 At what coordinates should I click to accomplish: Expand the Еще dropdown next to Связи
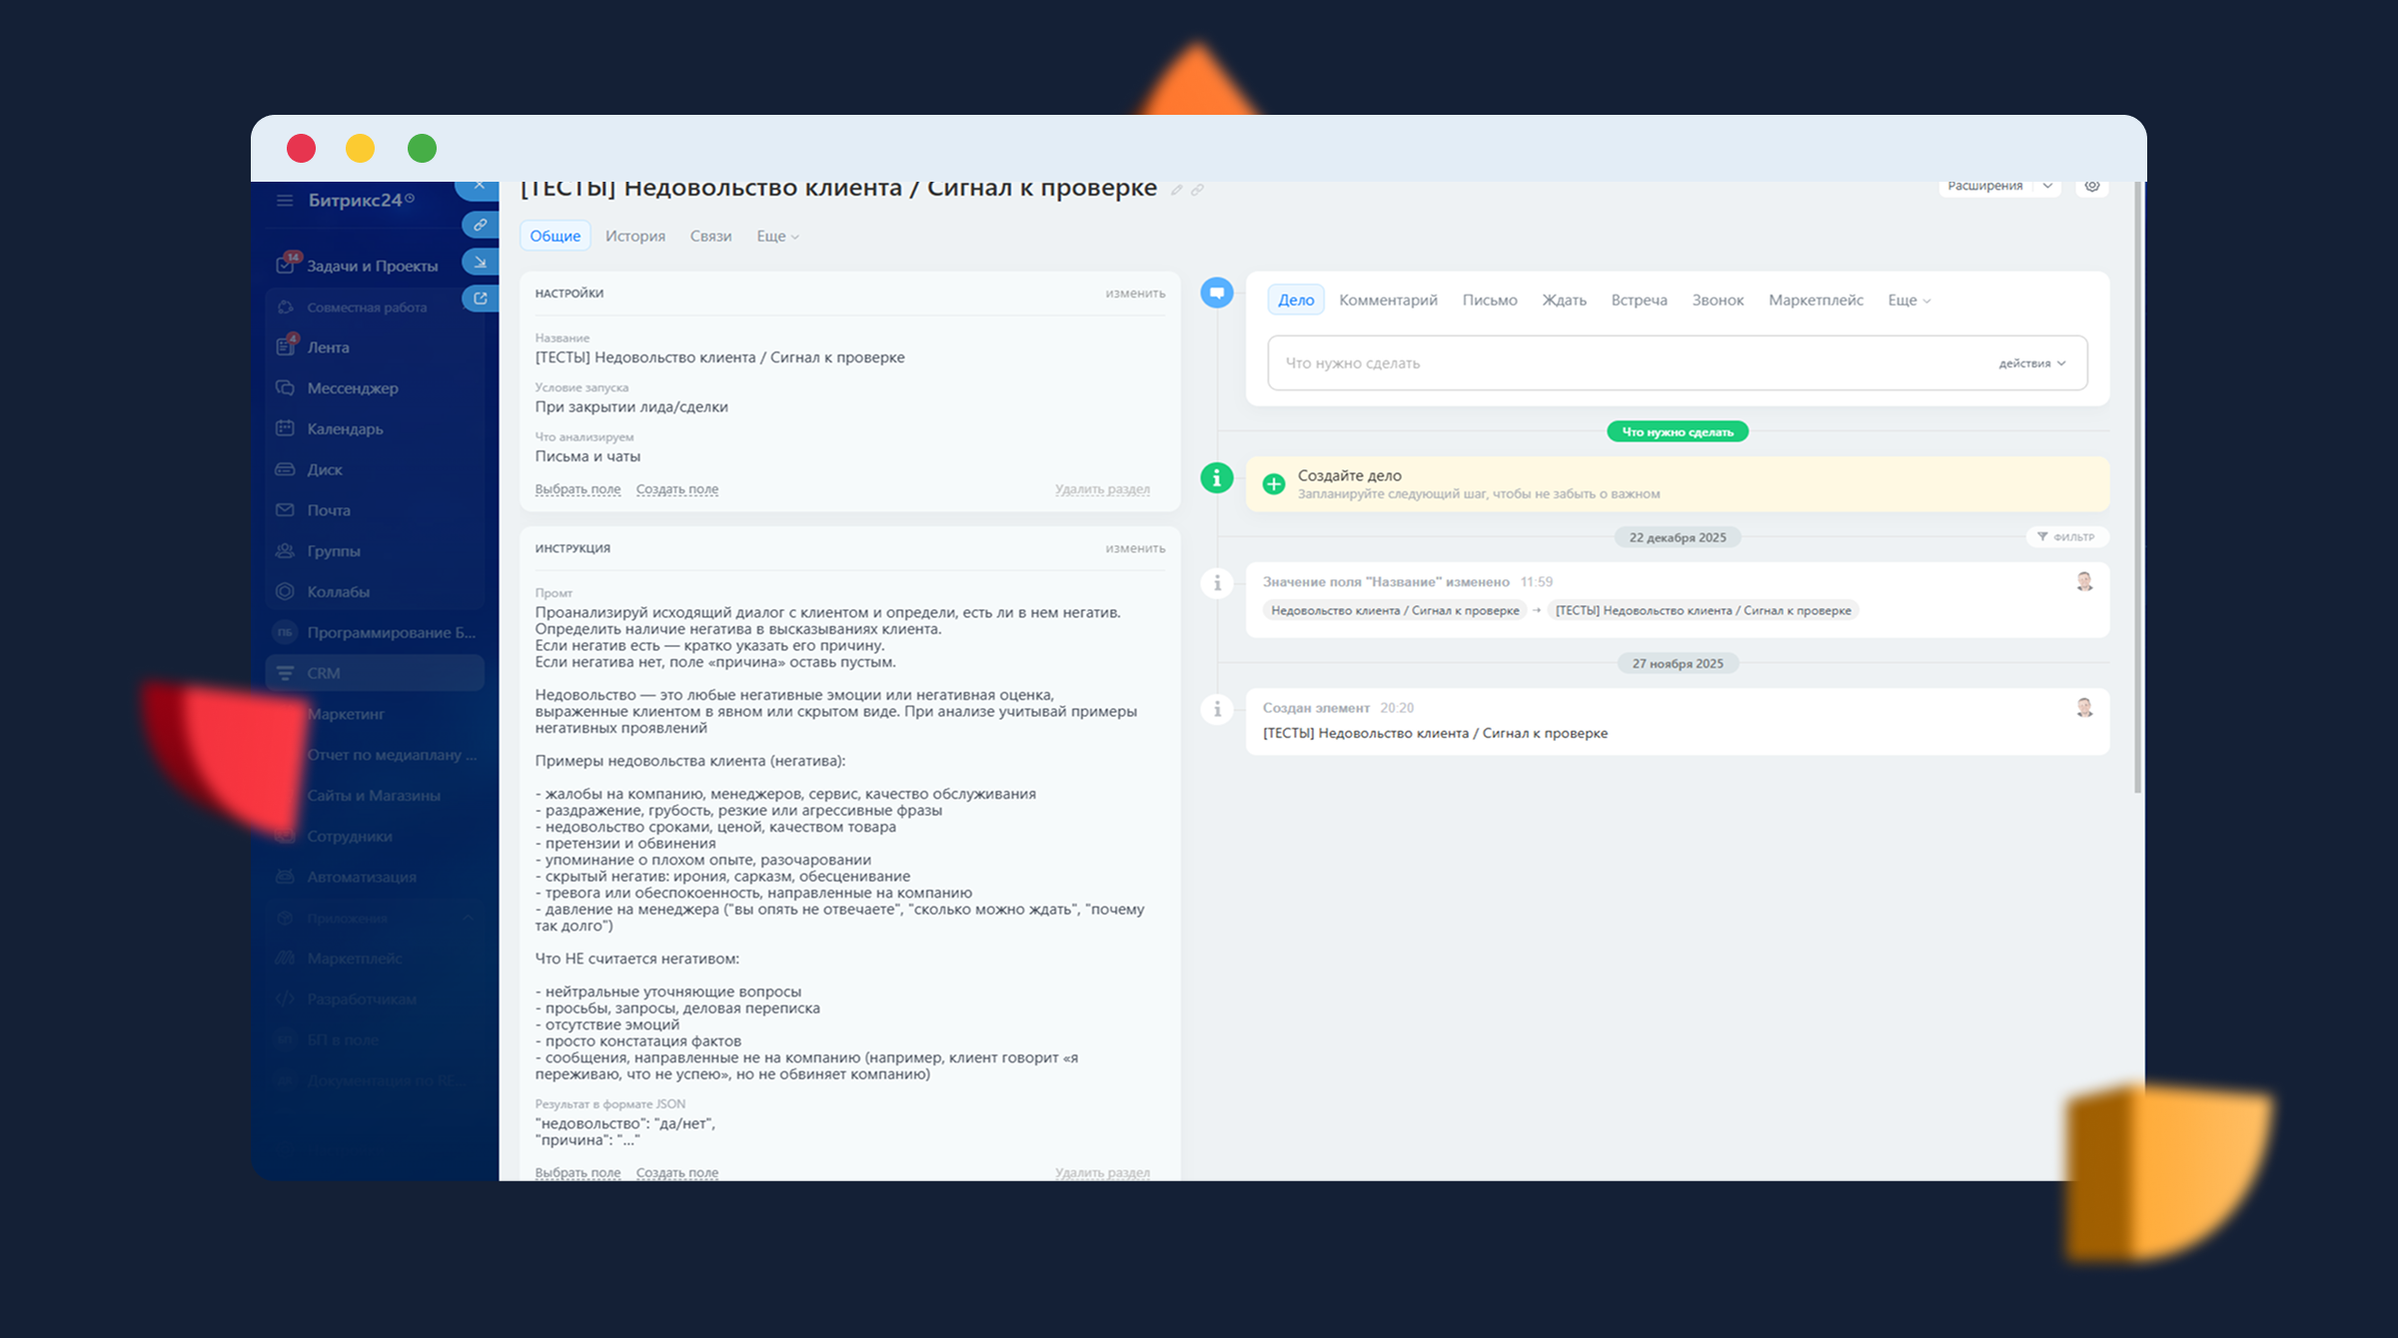(777, 237)
